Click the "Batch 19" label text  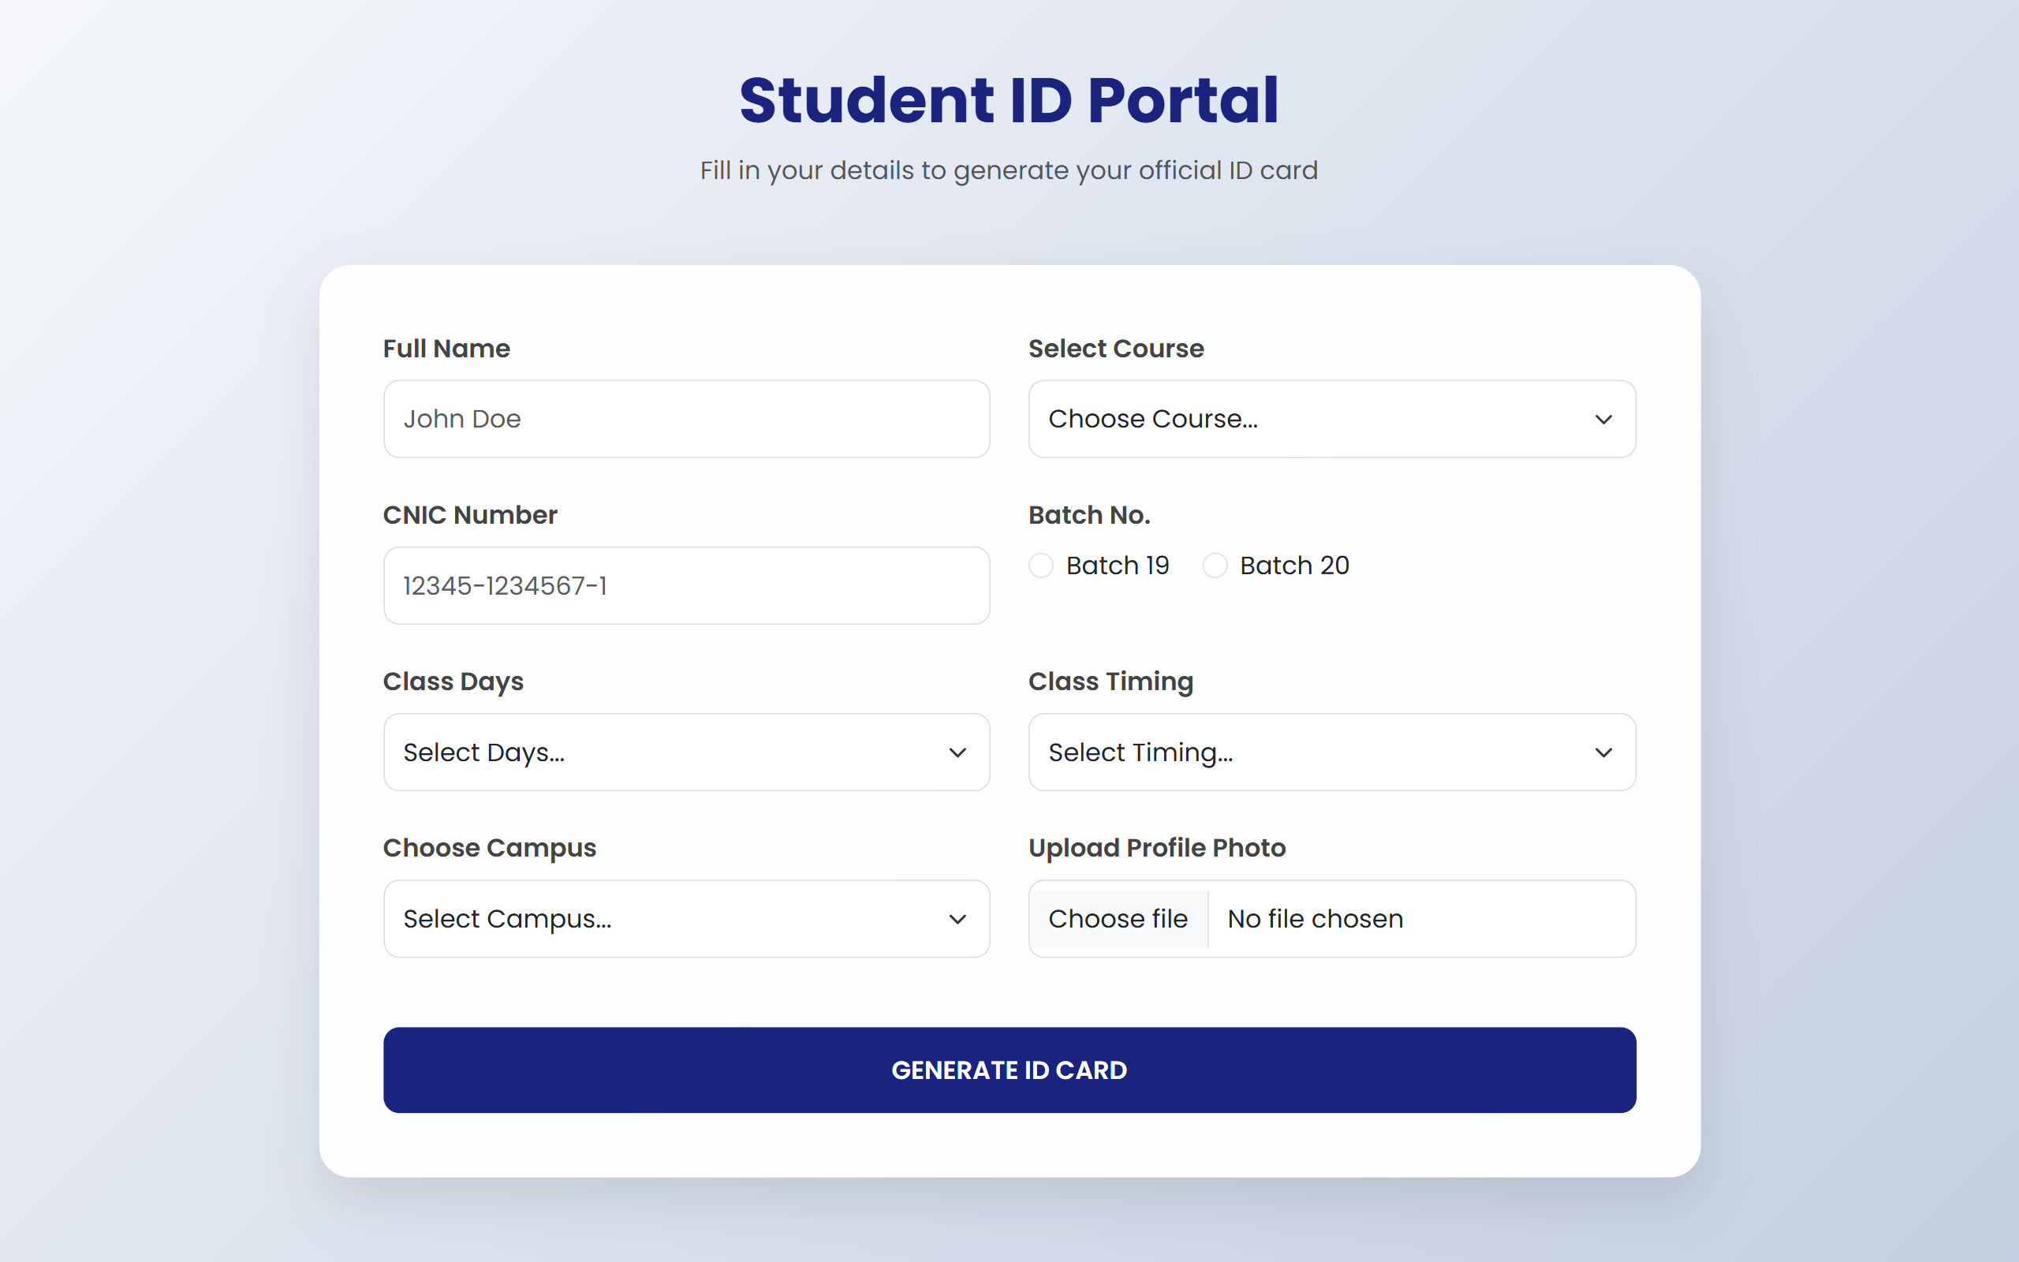pos(1117,566)
